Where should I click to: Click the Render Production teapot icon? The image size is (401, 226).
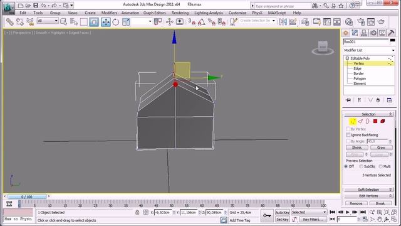click(381, 22)
